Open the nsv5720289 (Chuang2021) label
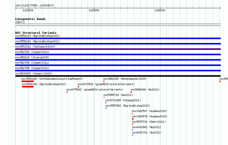The height and width of the screenshot is (145, 228). point(123,100)
